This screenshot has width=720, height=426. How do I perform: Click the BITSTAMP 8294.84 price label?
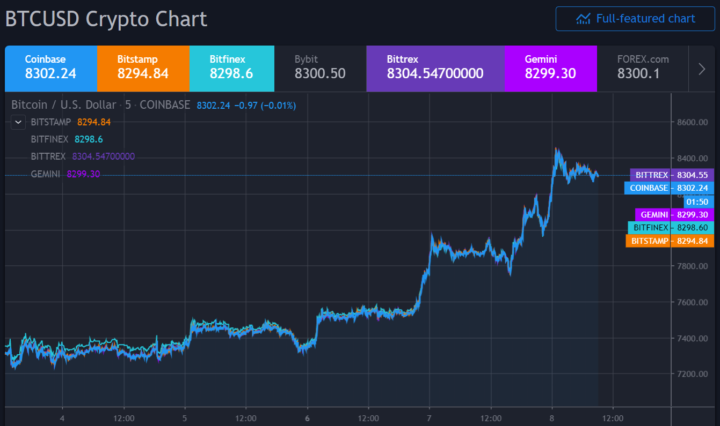pyautogui.click(x=670, y=241)
